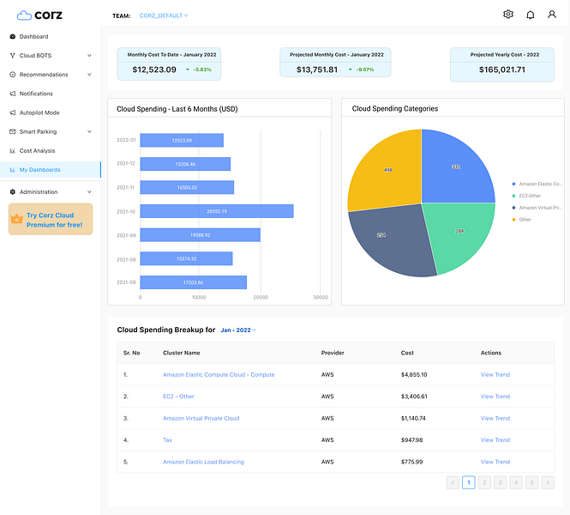Click the 2022-01 bar showing 12523.09

pos(182,140)
